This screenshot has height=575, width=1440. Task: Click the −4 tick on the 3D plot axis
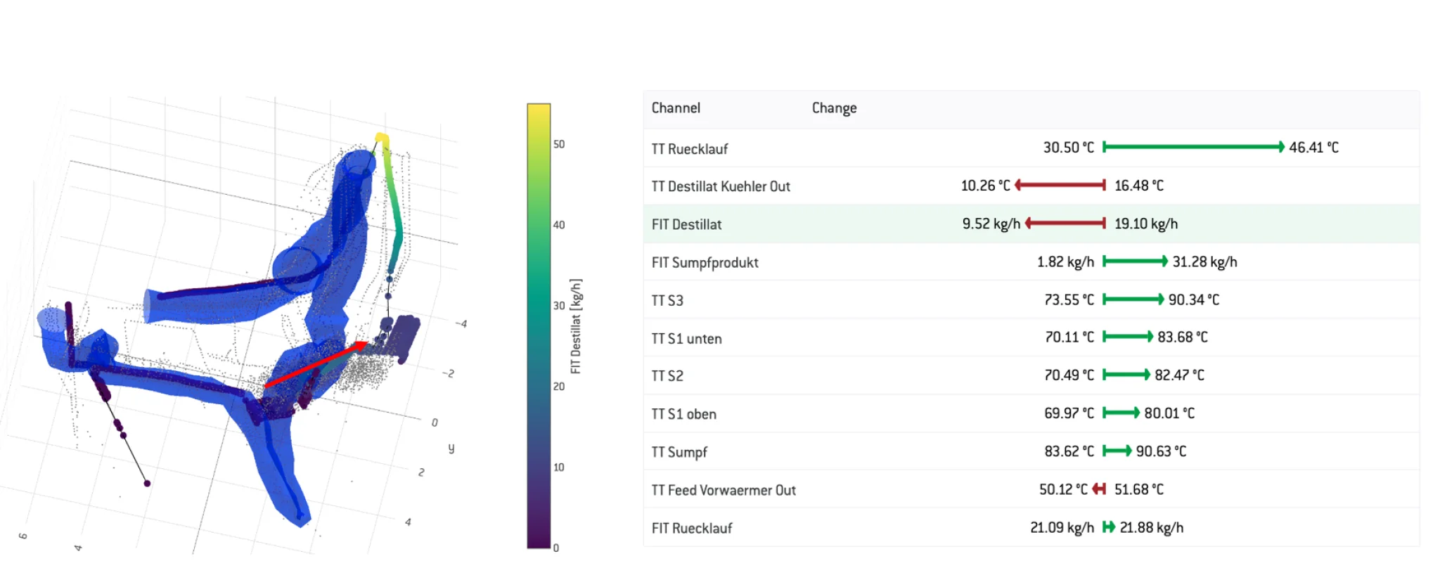pos(461,323)
